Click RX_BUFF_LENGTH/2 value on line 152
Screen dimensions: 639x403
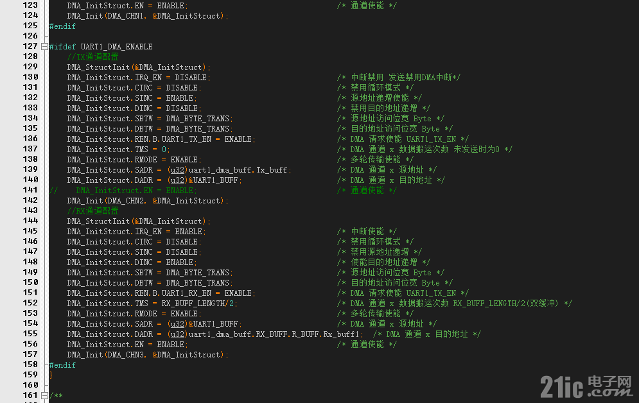point(198,304)
